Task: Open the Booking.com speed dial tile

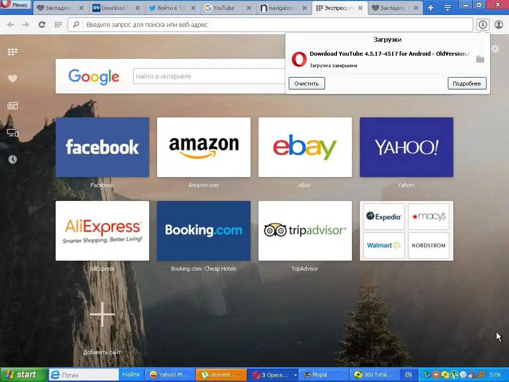Action: click(203, 231)
